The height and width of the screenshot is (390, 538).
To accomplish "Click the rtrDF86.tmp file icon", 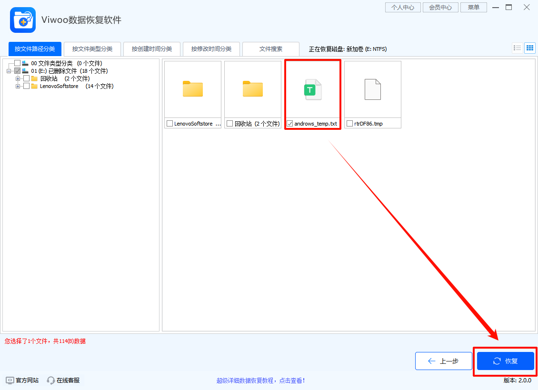I will [372, 89].
